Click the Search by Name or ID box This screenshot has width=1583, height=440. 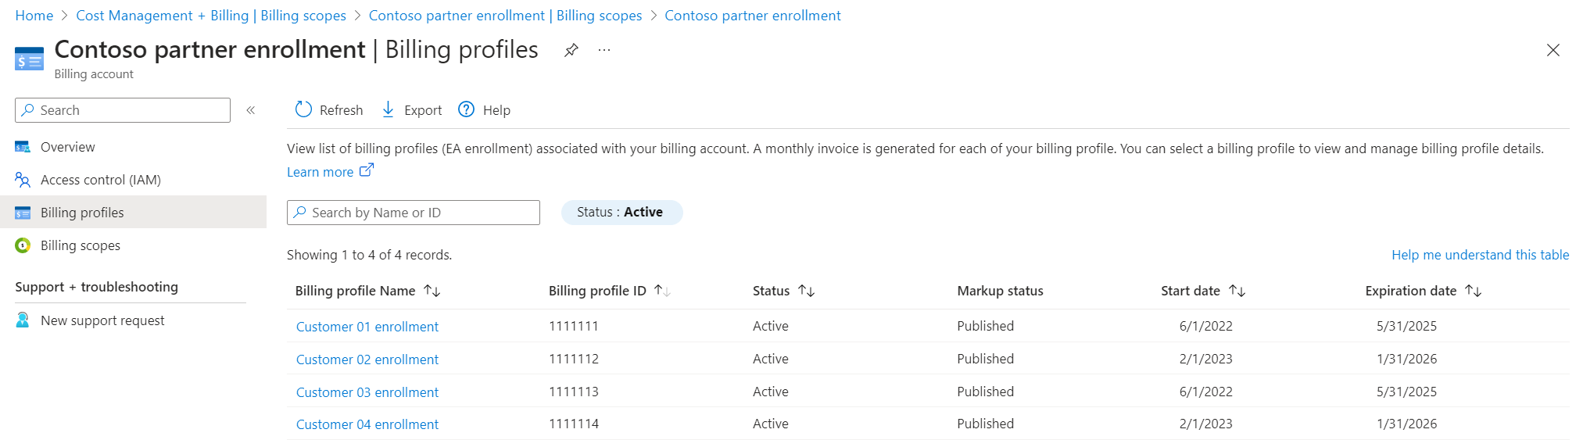(414, 213)
